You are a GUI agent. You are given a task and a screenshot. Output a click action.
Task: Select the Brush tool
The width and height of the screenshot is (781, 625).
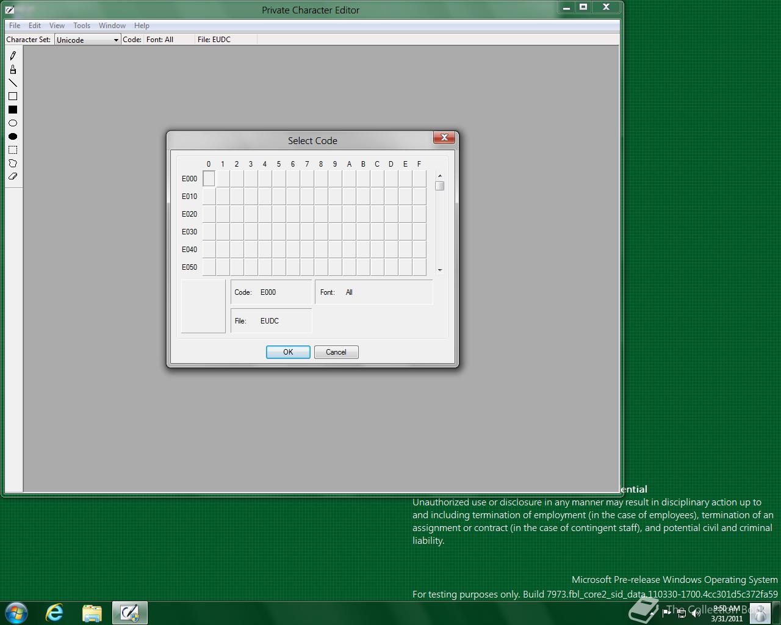(x=13, y=70)
